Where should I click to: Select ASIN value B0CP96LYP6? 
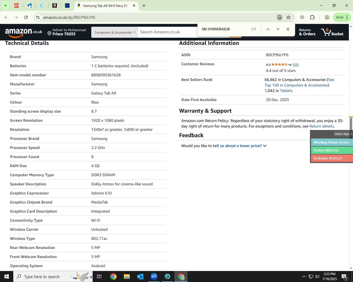tap(277, 55)
